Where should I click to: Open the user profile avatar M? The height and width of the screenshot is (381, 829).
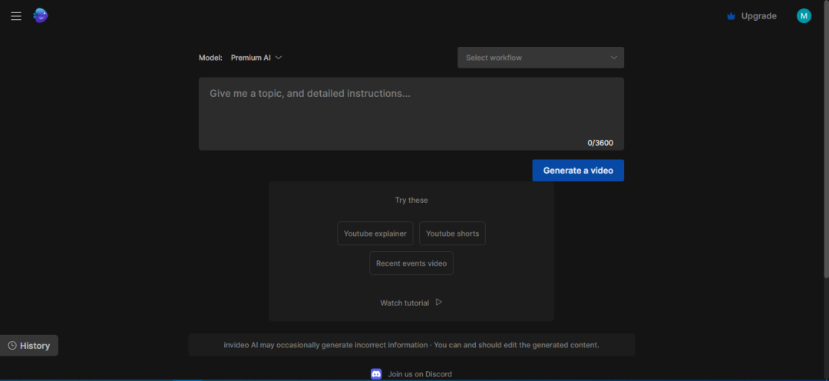point(804,16)
